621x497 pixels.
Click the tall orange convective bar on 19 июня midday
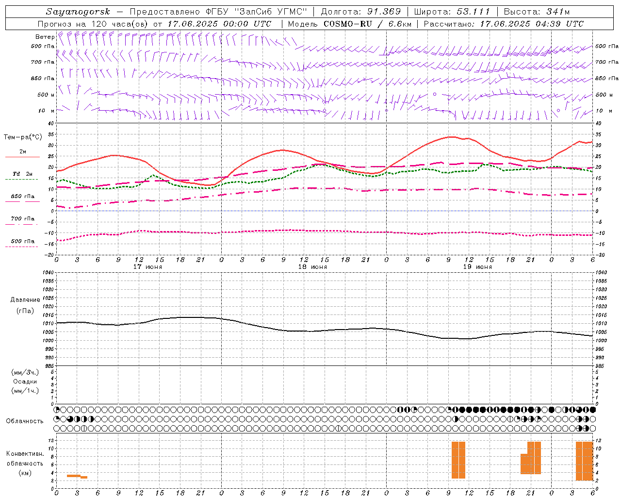point(458,460)
